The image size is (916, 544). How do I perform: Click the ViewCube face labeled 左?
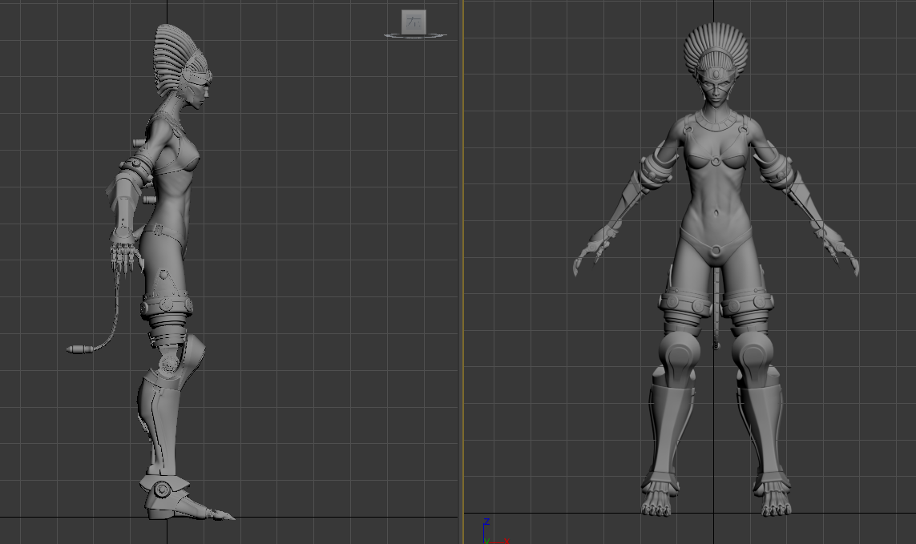pyautogui.click(x=414, y=22)
